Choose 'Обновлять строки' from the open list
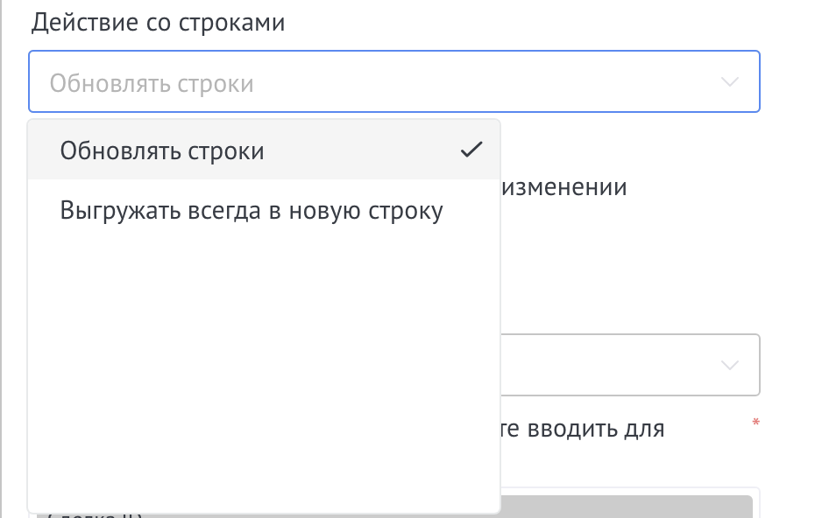This screenshot has width=822, height=518. point(162,150)
